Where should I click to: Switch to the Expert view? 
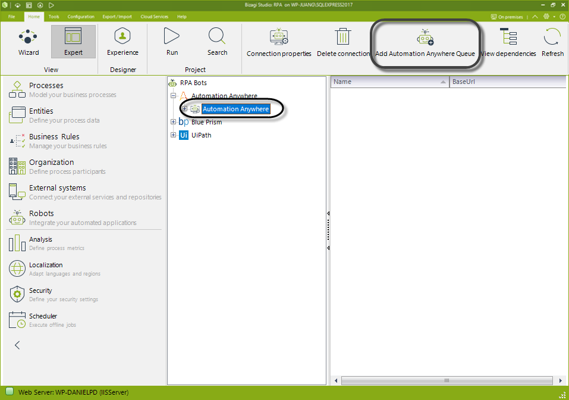tap(73, 42)
